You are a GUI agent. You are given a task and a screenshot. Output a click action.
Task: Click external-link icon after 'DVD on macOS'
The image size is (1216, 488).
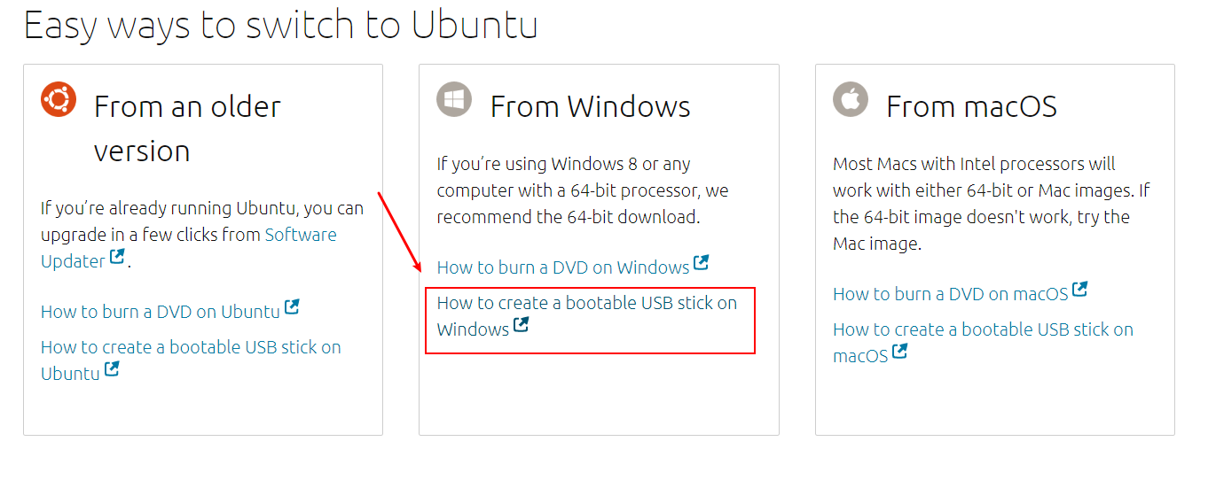coord(1080,290)
